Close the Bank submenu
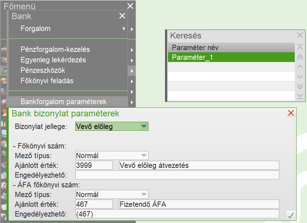The image size is (307, 223). pyautogui.click(x=123, y=15)
